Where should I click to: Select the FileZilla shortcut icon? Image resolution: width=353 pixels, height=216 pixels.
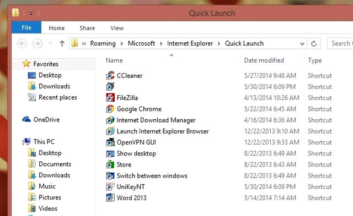coord(110,98)
